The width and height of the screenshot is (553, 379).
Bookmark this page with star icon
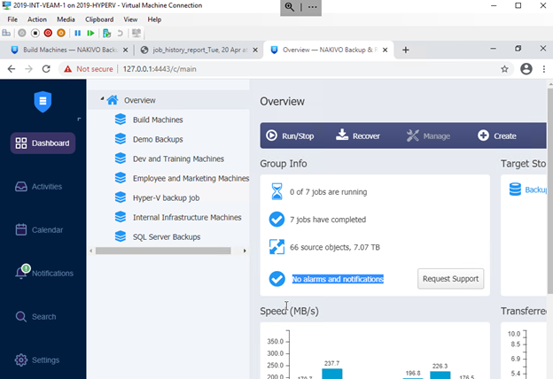[504, 69]
